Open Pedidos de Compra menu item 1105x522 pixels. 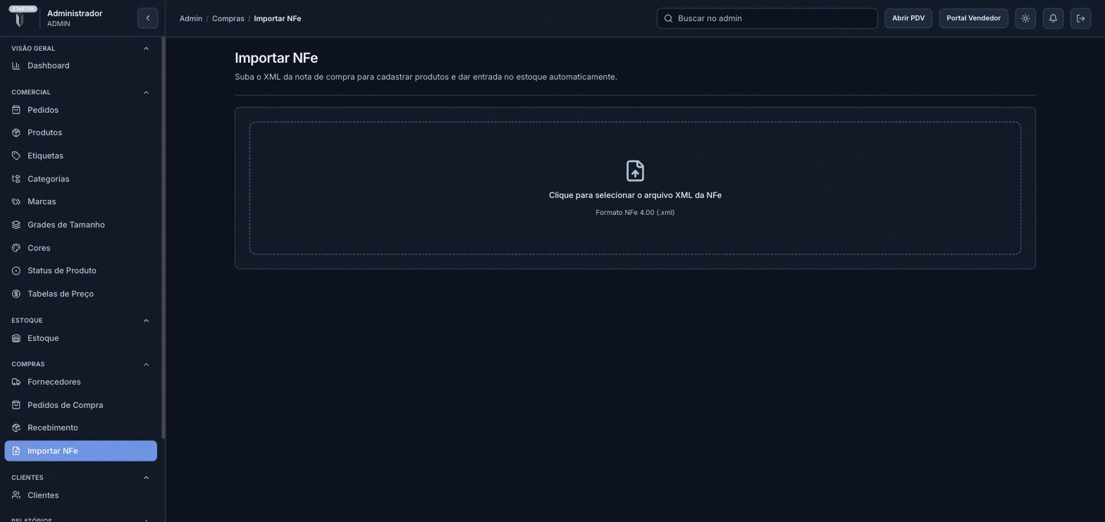pyautogui.click(x=80, y=405)
